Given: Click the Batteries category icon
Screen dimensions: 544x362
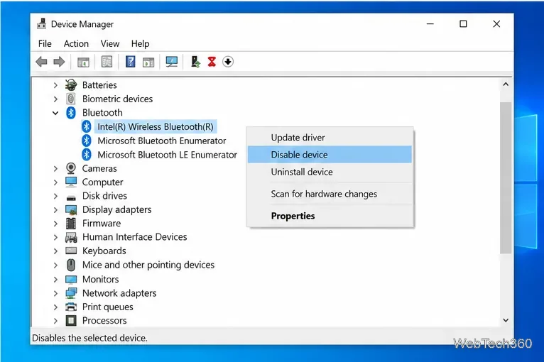Looking at the screenshot, I should click(x=71, y=85).
